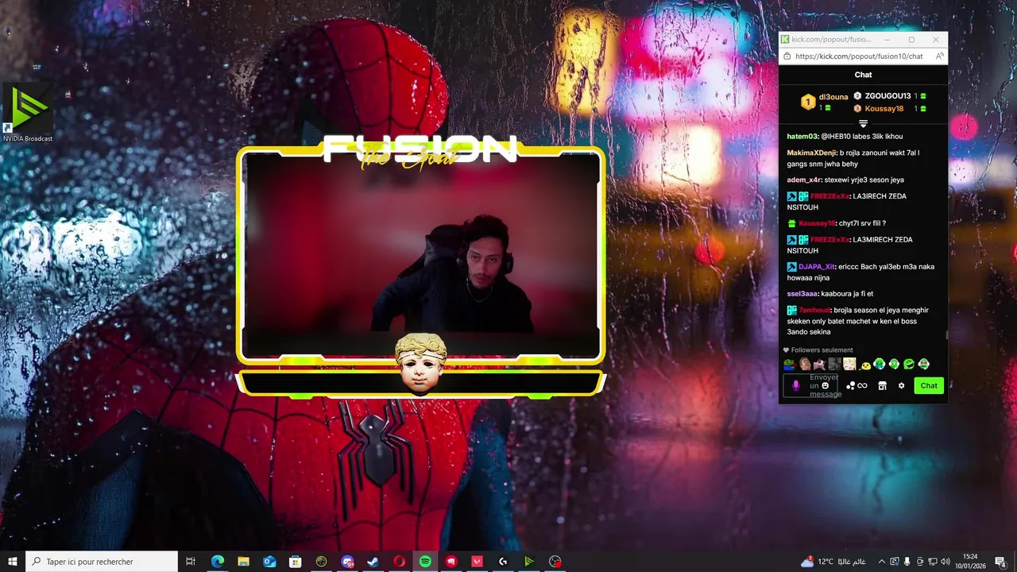Image resolution: width=1017 pixels, height=572 pixels.
Task: Send message with green Chat button
Action: point(929,385)
